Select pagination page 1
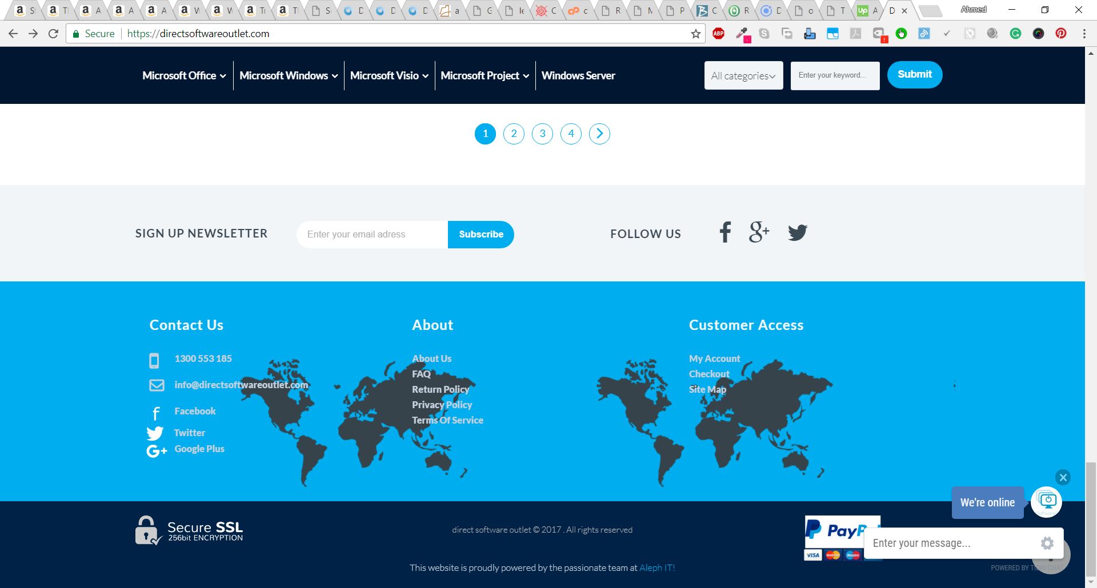Viewport: 1097px width, 588px height. (x=485, y=134)
